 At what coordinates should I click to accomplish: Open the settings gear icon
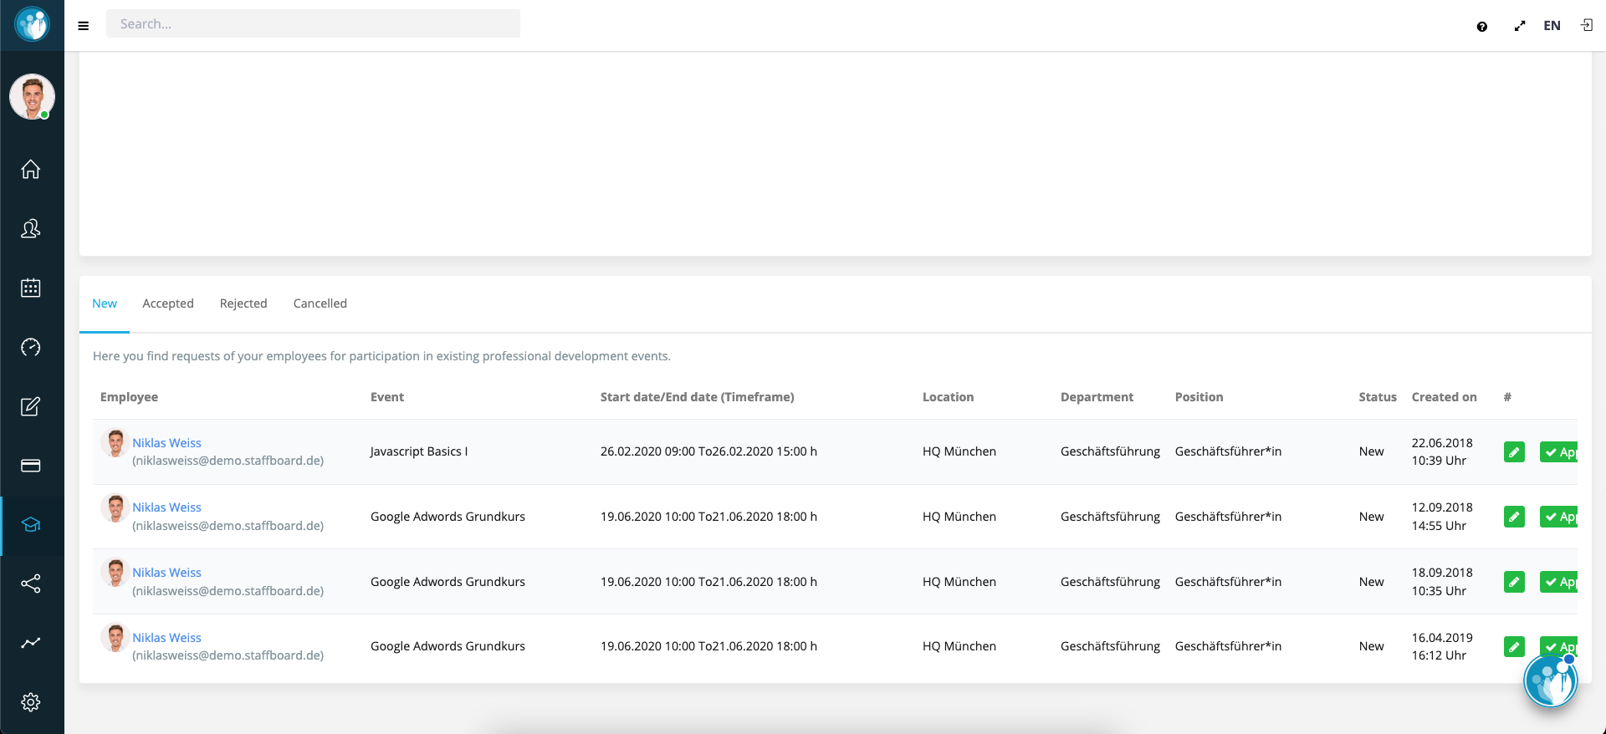pos(31,702)
